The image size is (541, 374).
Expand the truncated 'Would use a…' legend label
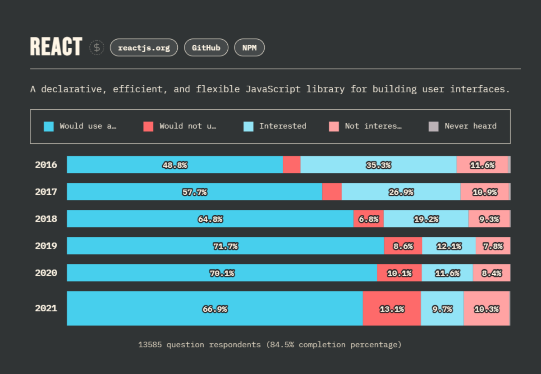point(88,126)
